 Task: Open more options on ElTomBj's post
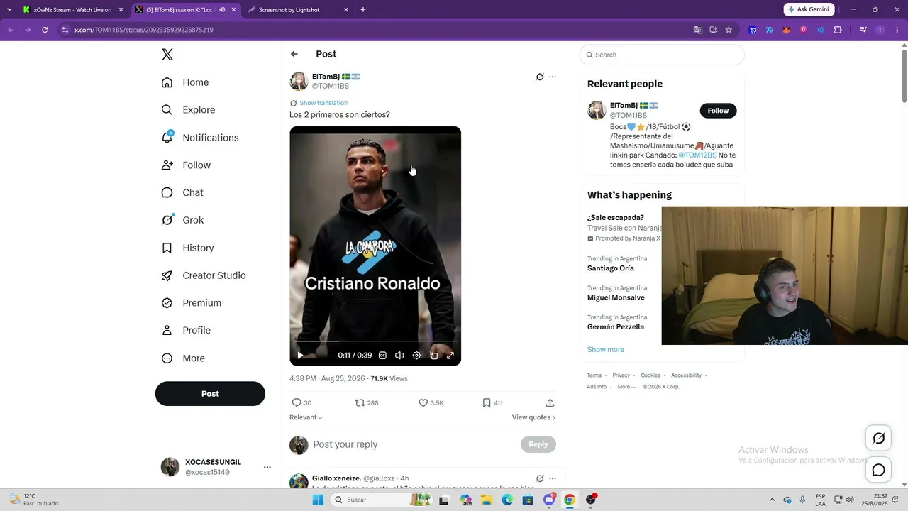click(x=553, y=77)
